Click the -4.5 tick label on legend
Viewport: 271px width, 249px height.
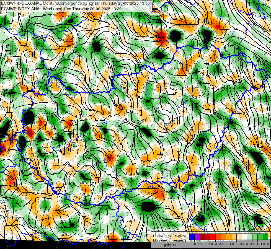(200, 244)
